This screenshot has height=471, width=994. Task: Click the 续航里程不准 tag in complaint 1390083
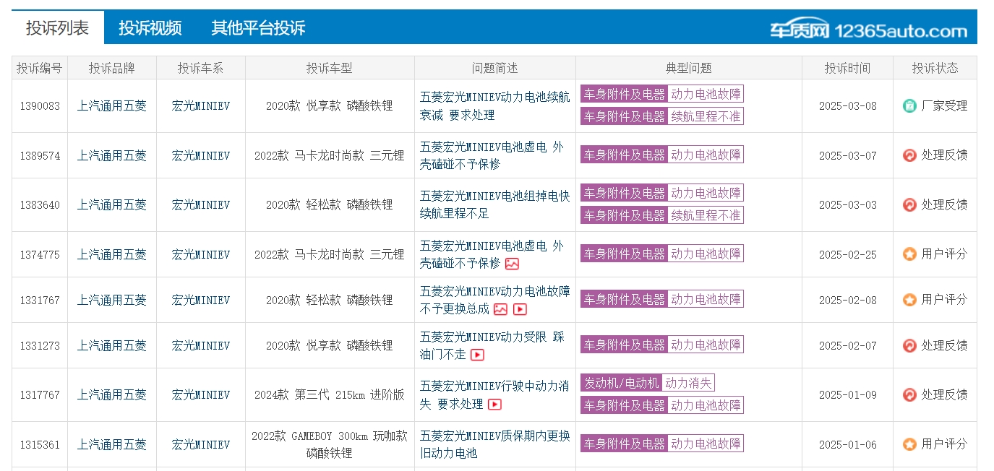(x=706, y=116)
